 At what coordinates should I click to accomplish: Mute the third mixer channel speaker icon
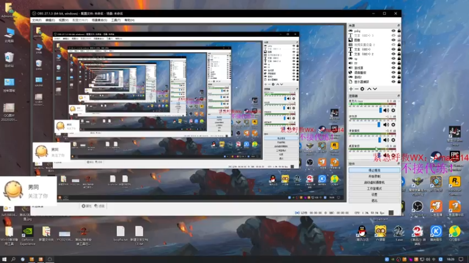coord(386,140)
